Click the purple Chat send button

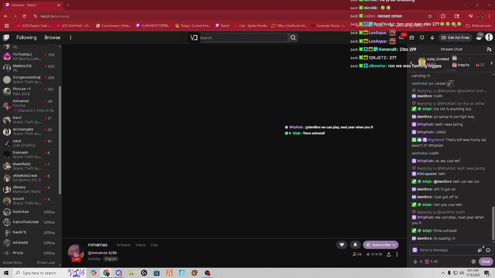click(486, 261)
